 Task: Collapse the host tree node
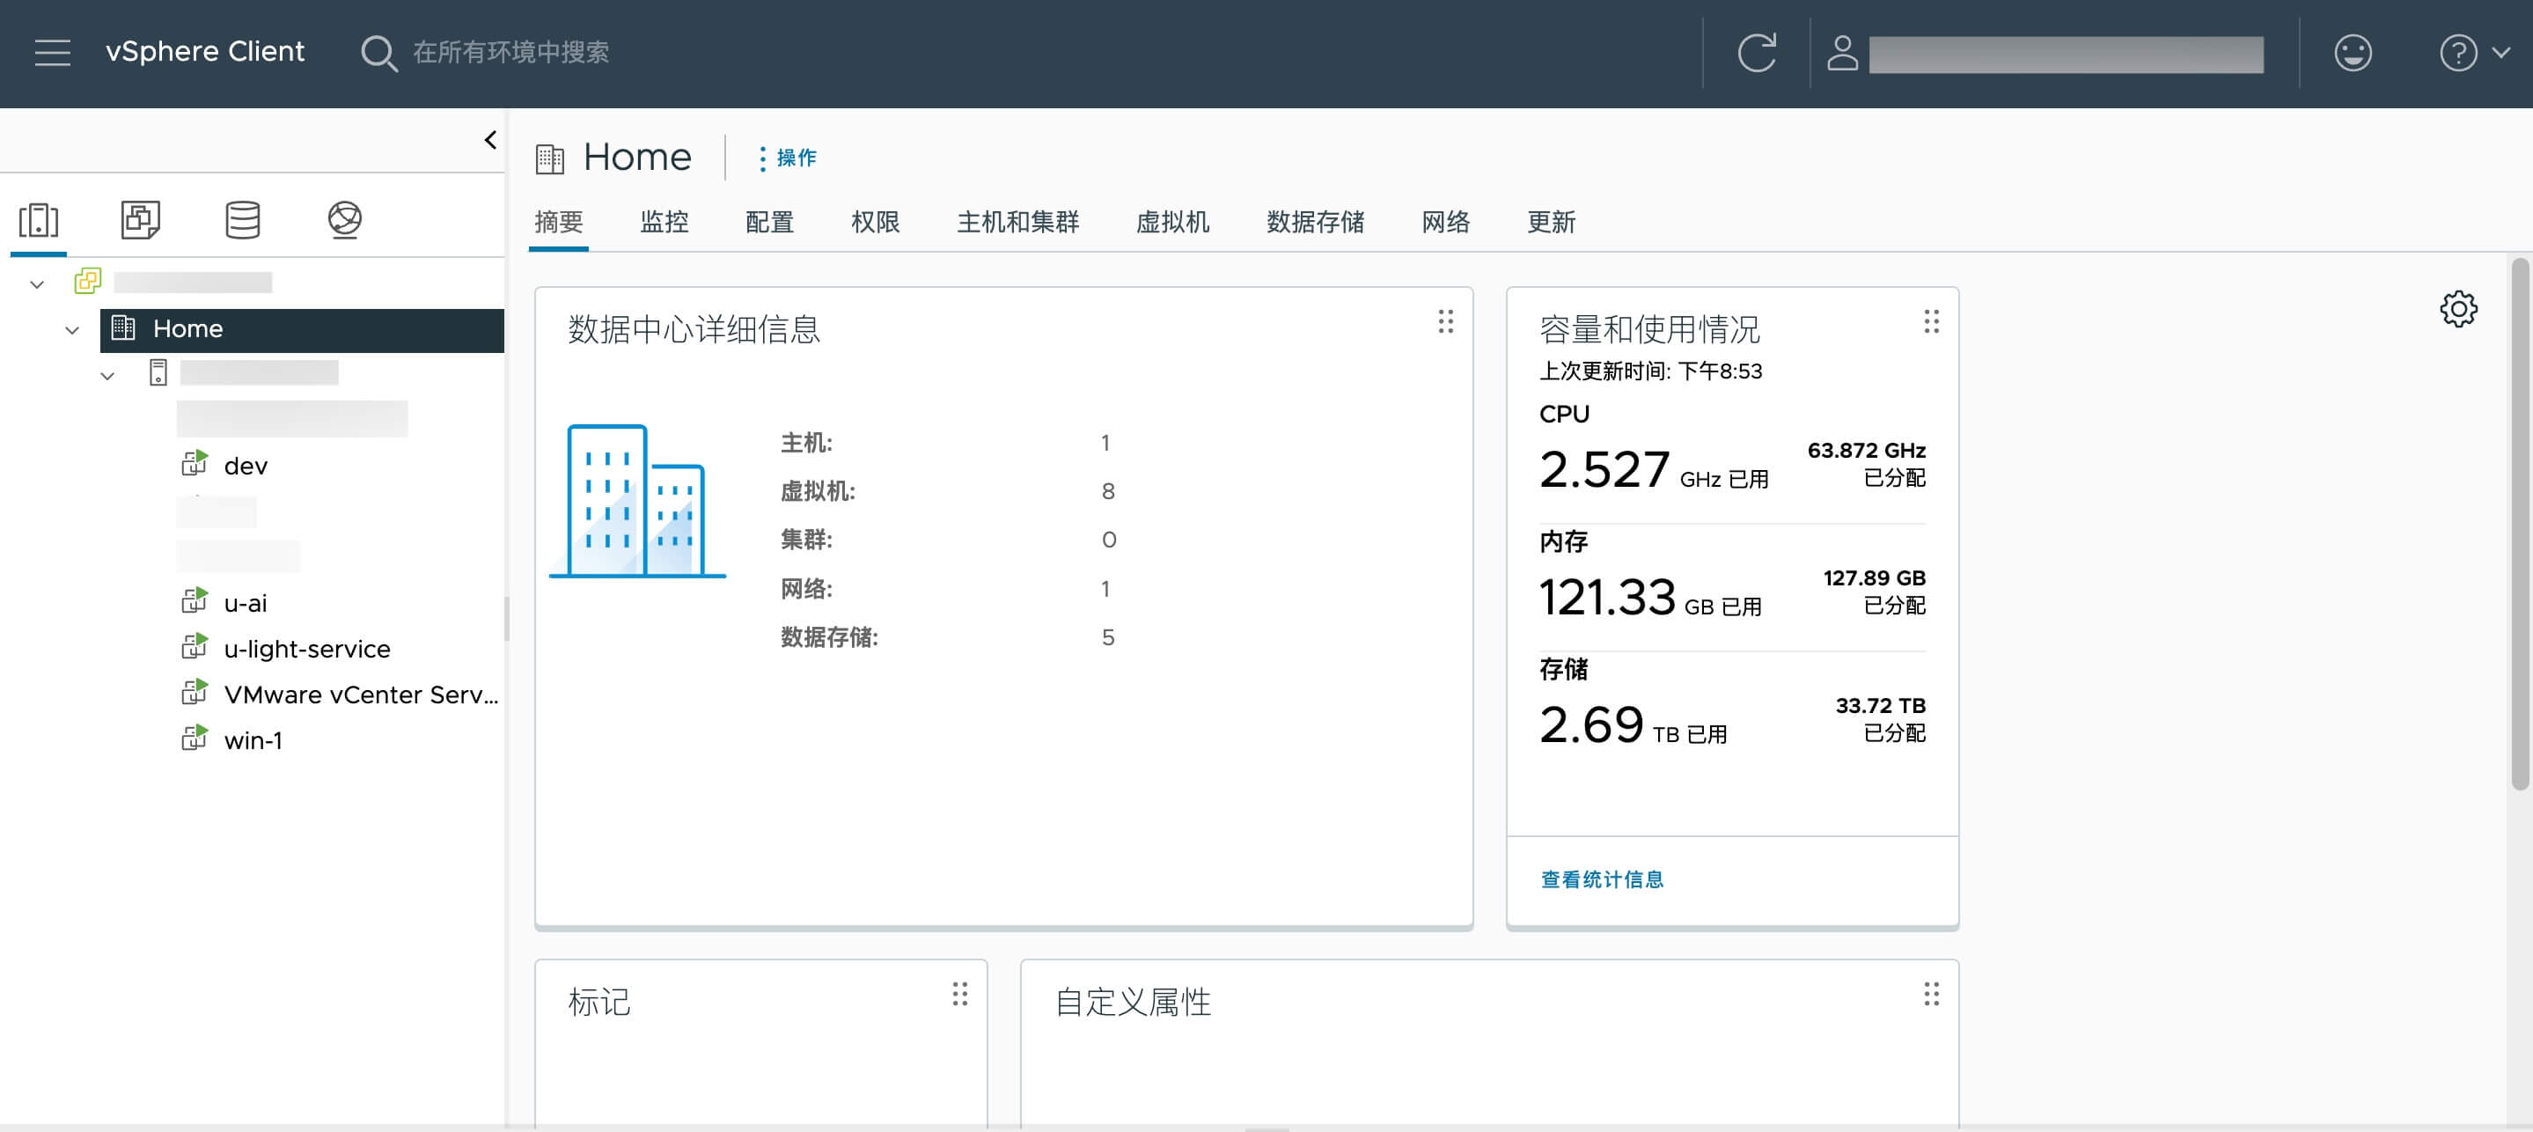pyautogui.click(x=107, y=376)
